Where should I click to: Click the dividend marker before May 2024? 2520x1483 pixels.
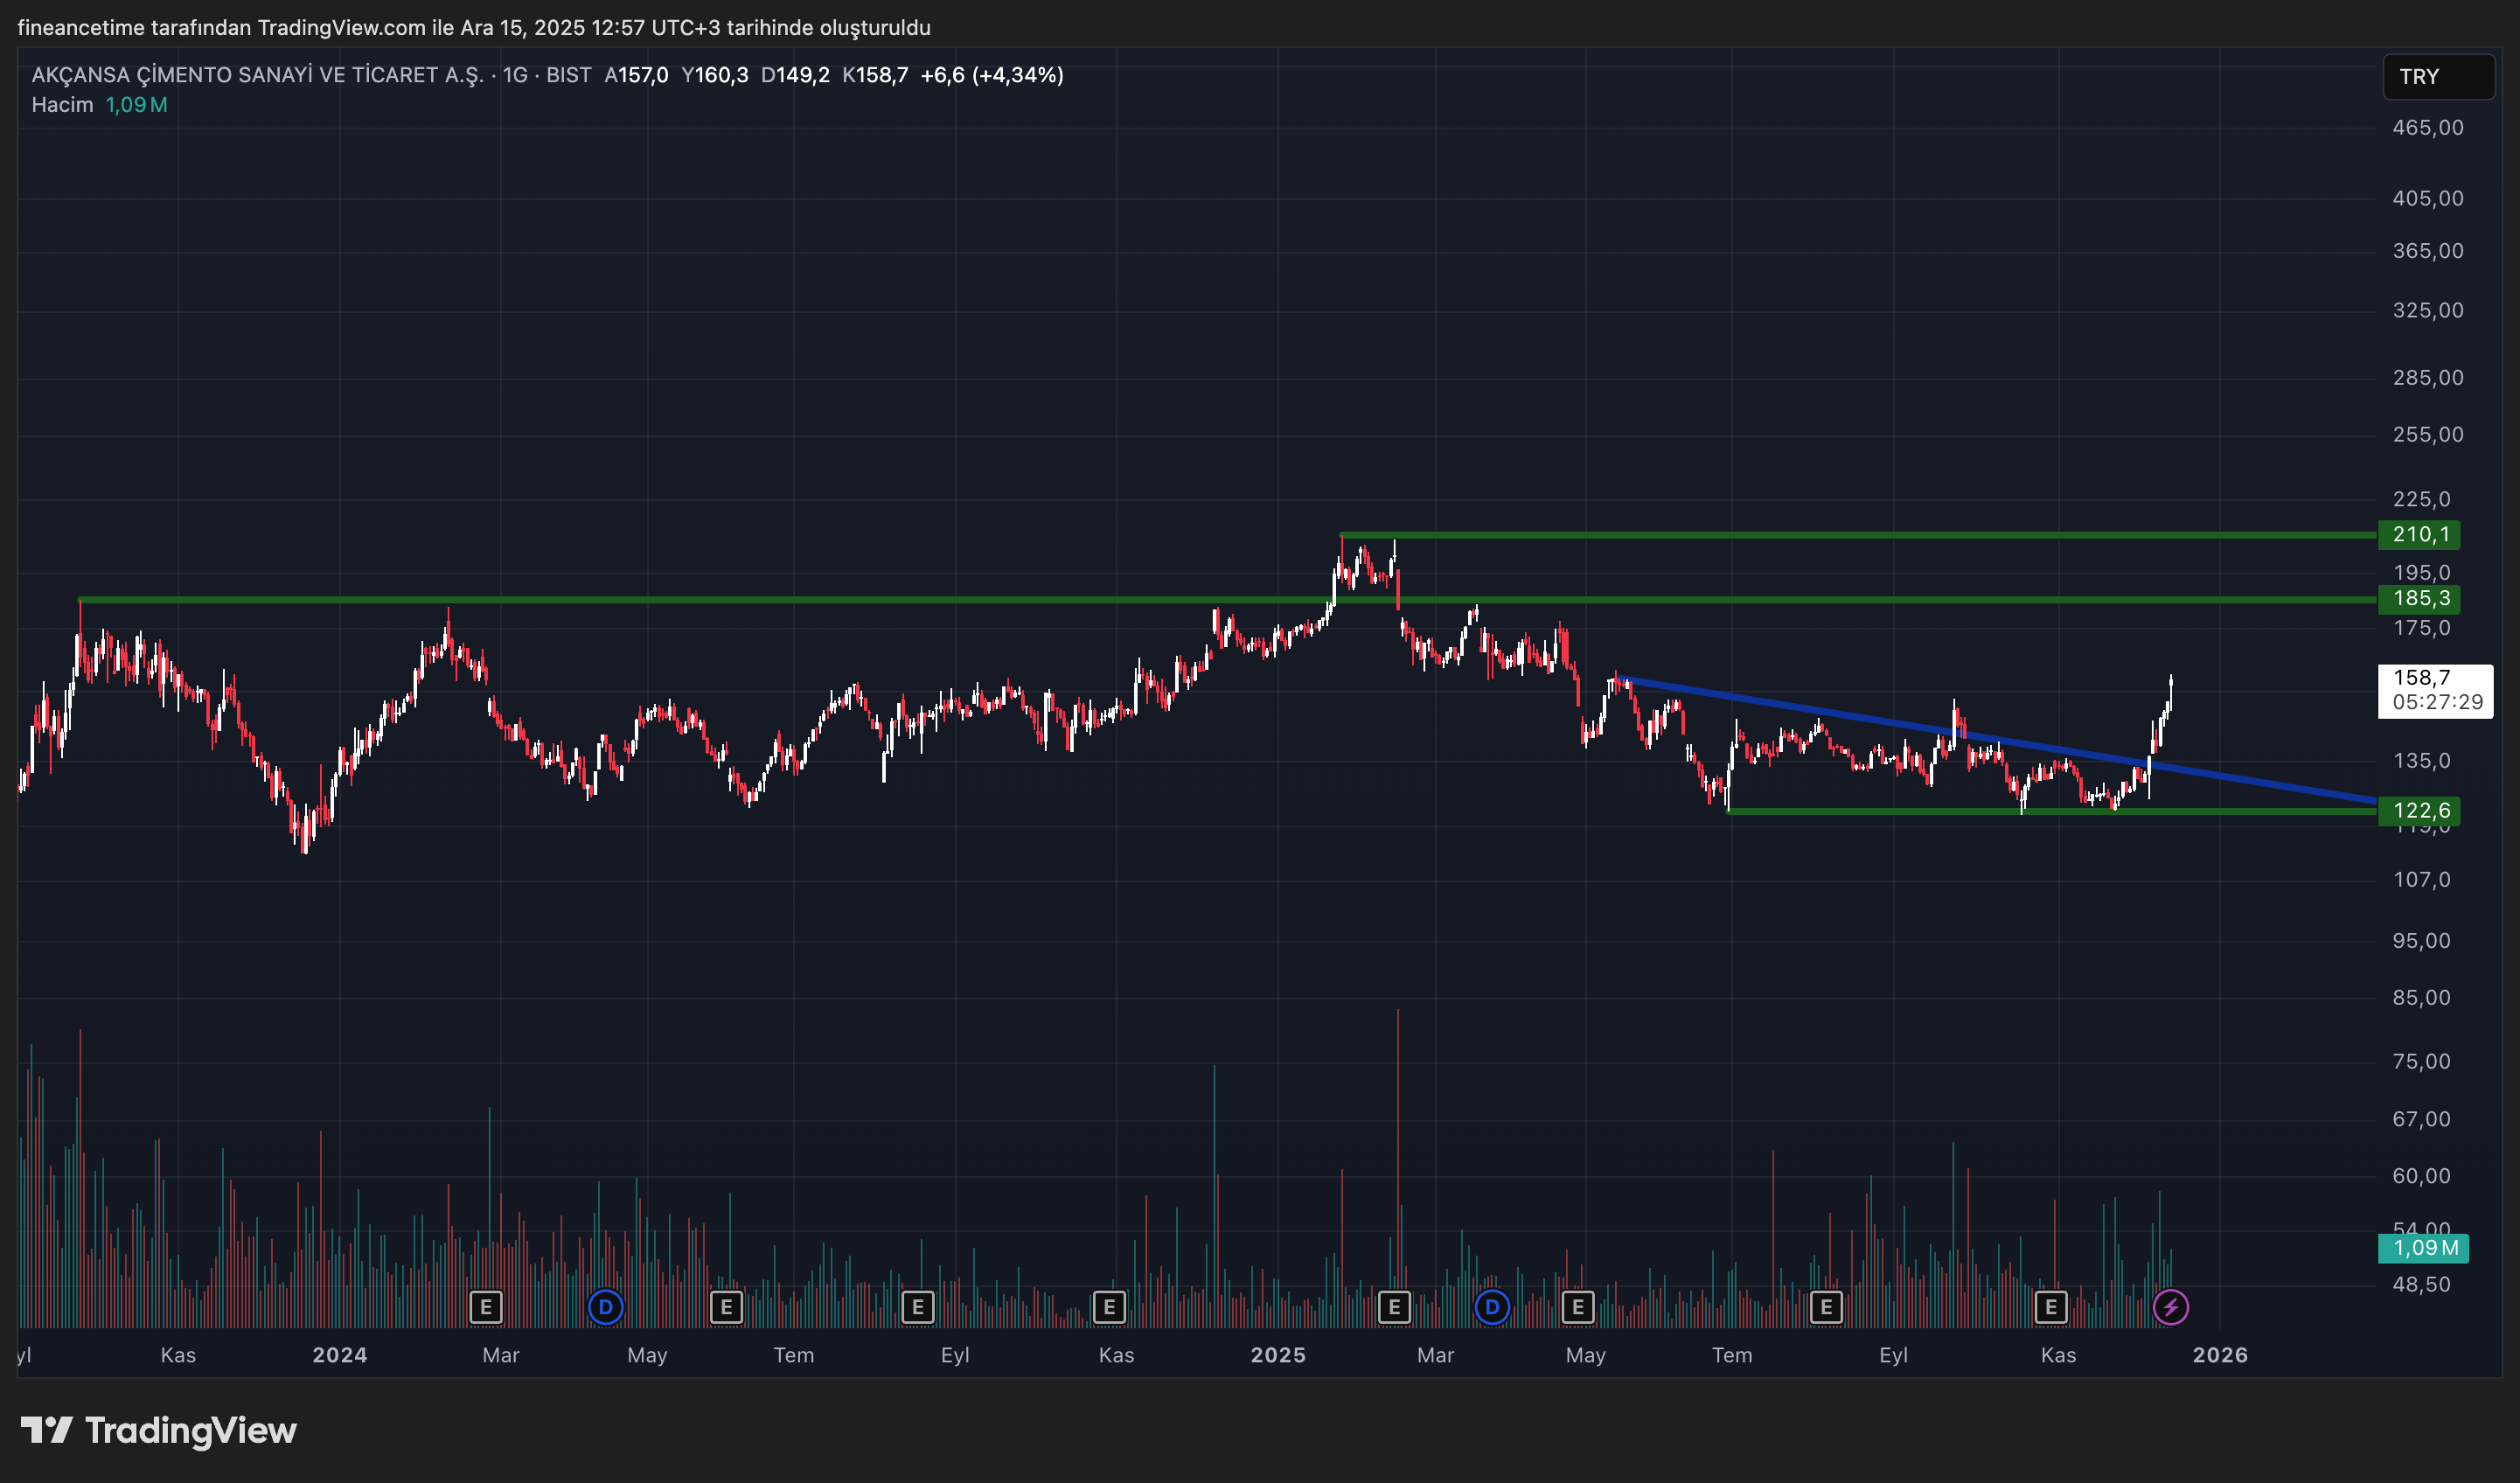click(x=605, y=1306)
